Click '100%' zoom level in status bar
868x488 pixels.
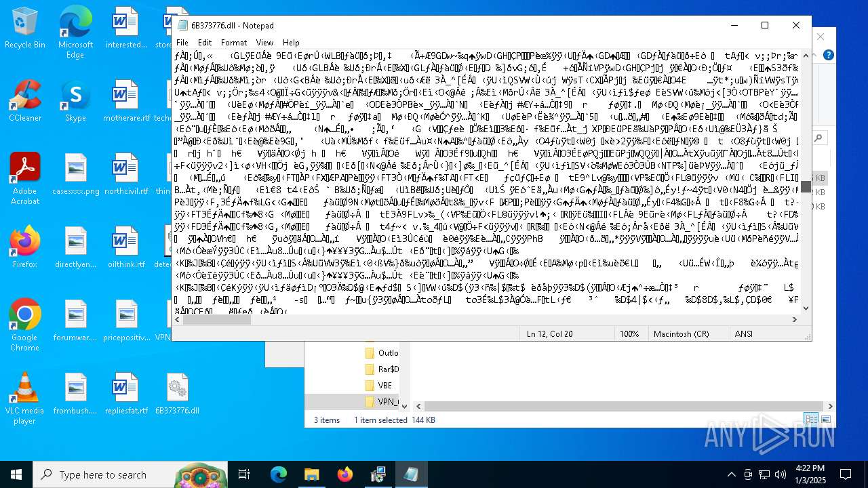click(629, 333)
